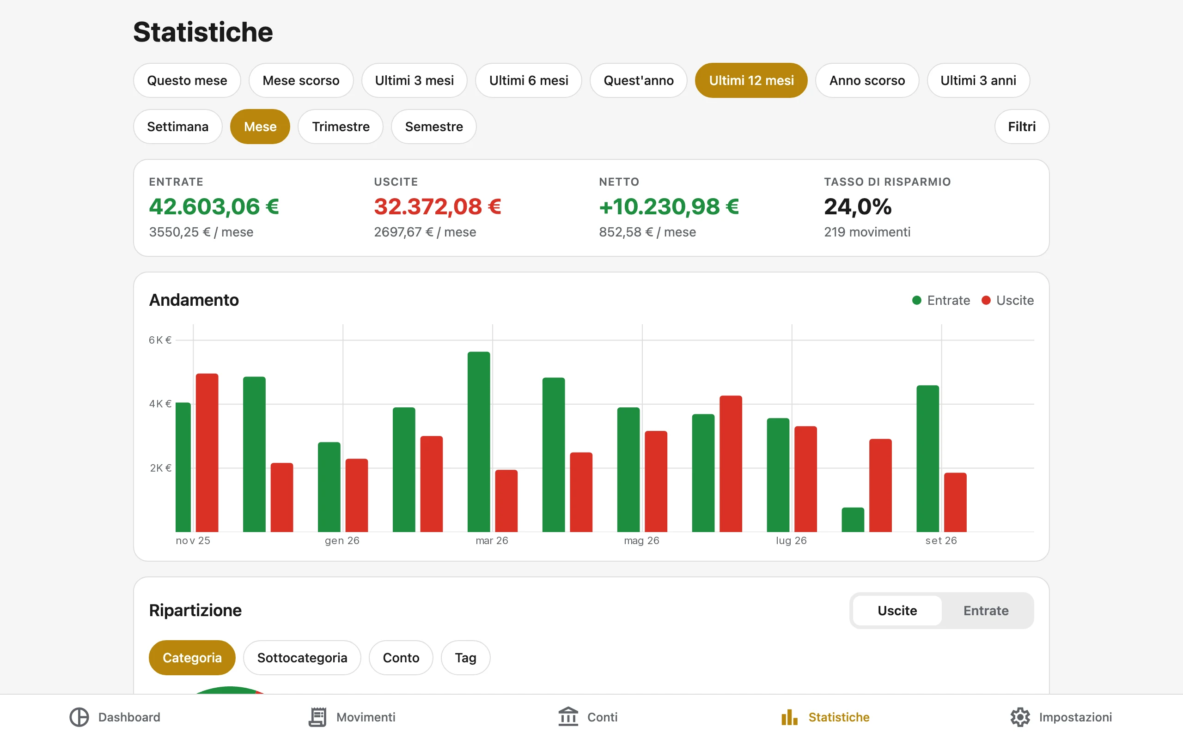
Task: Select the Questo mese period
Action: (187, 80)
